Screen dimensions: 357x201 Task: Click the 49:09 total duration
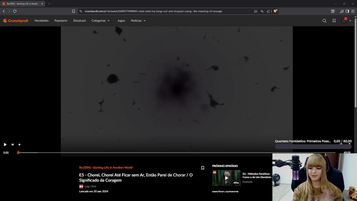[347, 153]
